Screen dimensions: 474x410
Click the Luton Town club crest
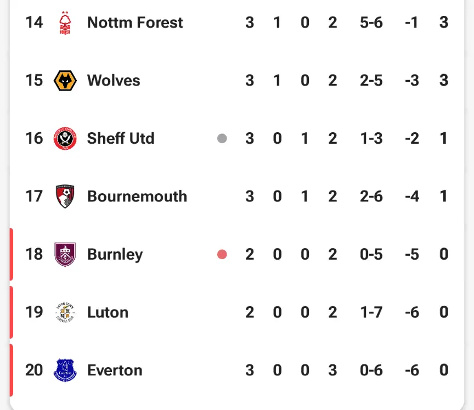pos(65,312)
